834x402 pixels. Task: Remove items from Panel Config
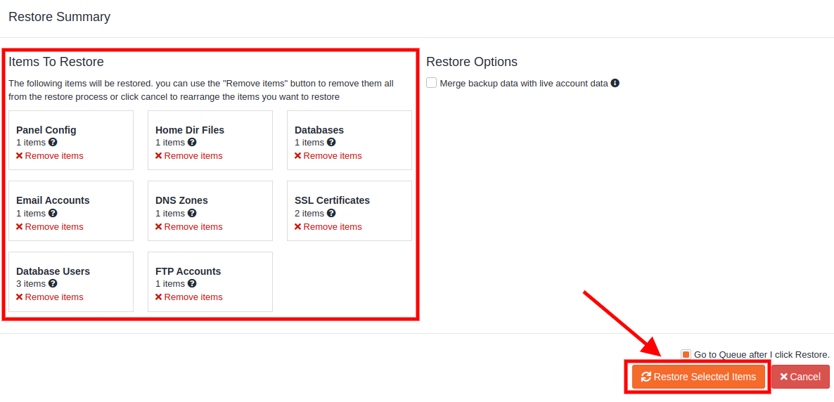(x=50, y=156)
